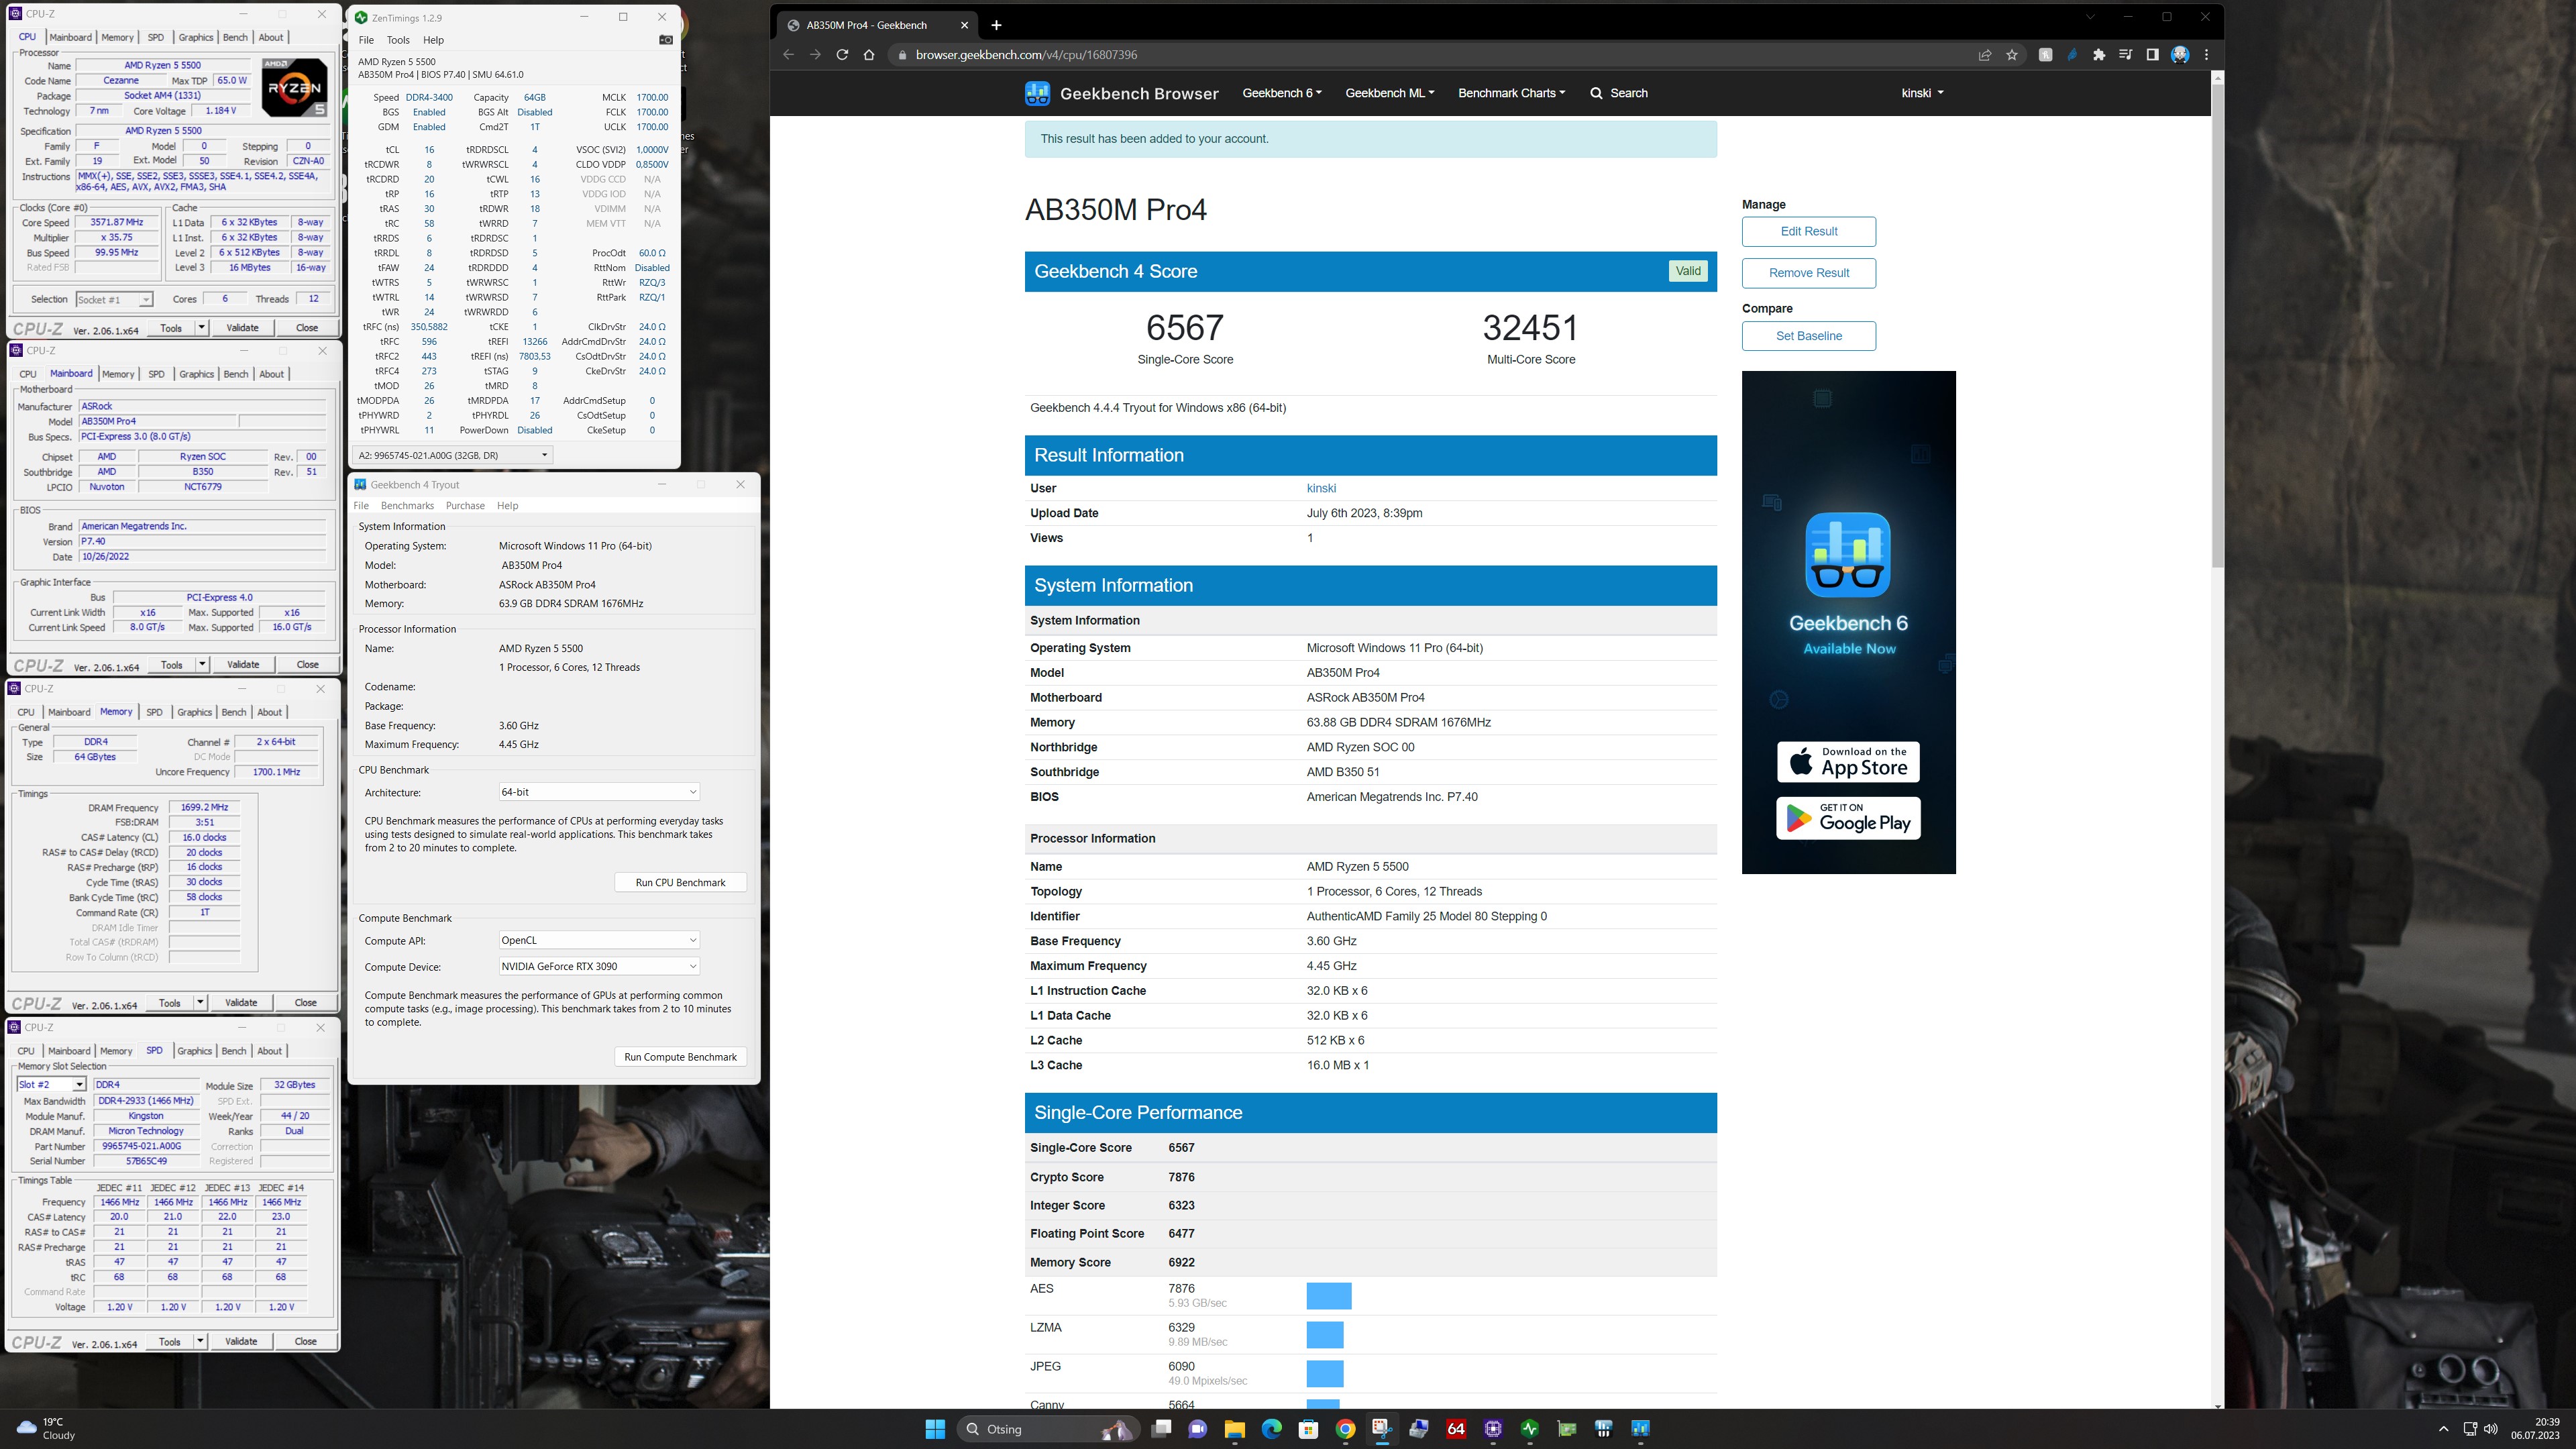The image size is (2576, 1449).
Task: Click the Windows taskbar search box
Action: 1049,1429
